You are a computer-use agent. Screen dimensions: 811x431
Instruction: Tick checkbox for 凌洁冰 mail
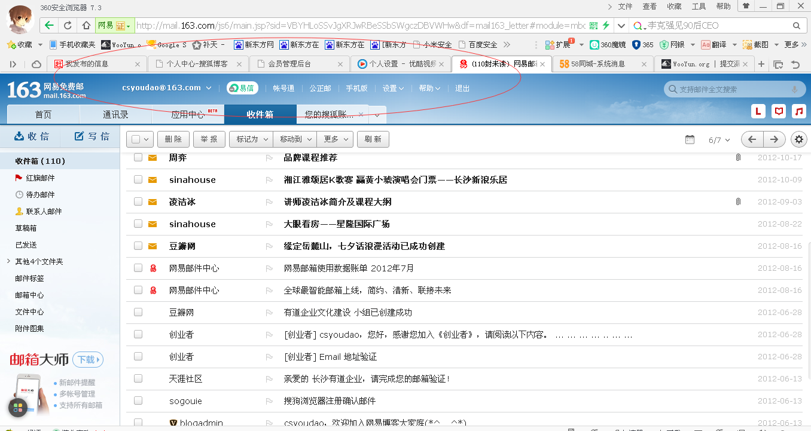coord(138,201)
